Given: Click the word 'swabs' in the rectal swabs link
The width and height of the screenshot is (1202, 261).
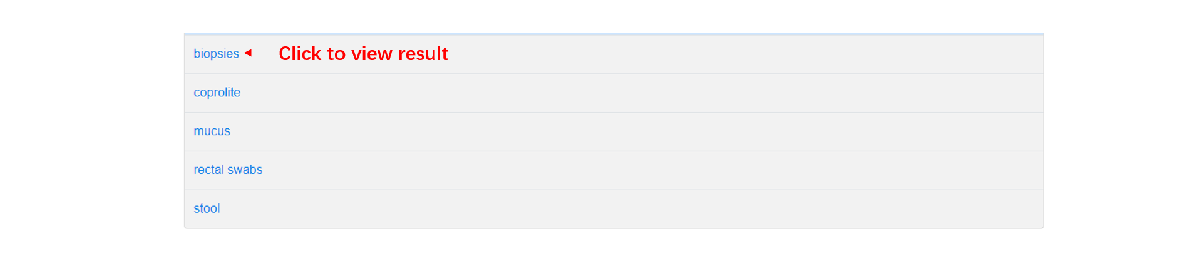Looking at the screenshot, I should (245, 170).
